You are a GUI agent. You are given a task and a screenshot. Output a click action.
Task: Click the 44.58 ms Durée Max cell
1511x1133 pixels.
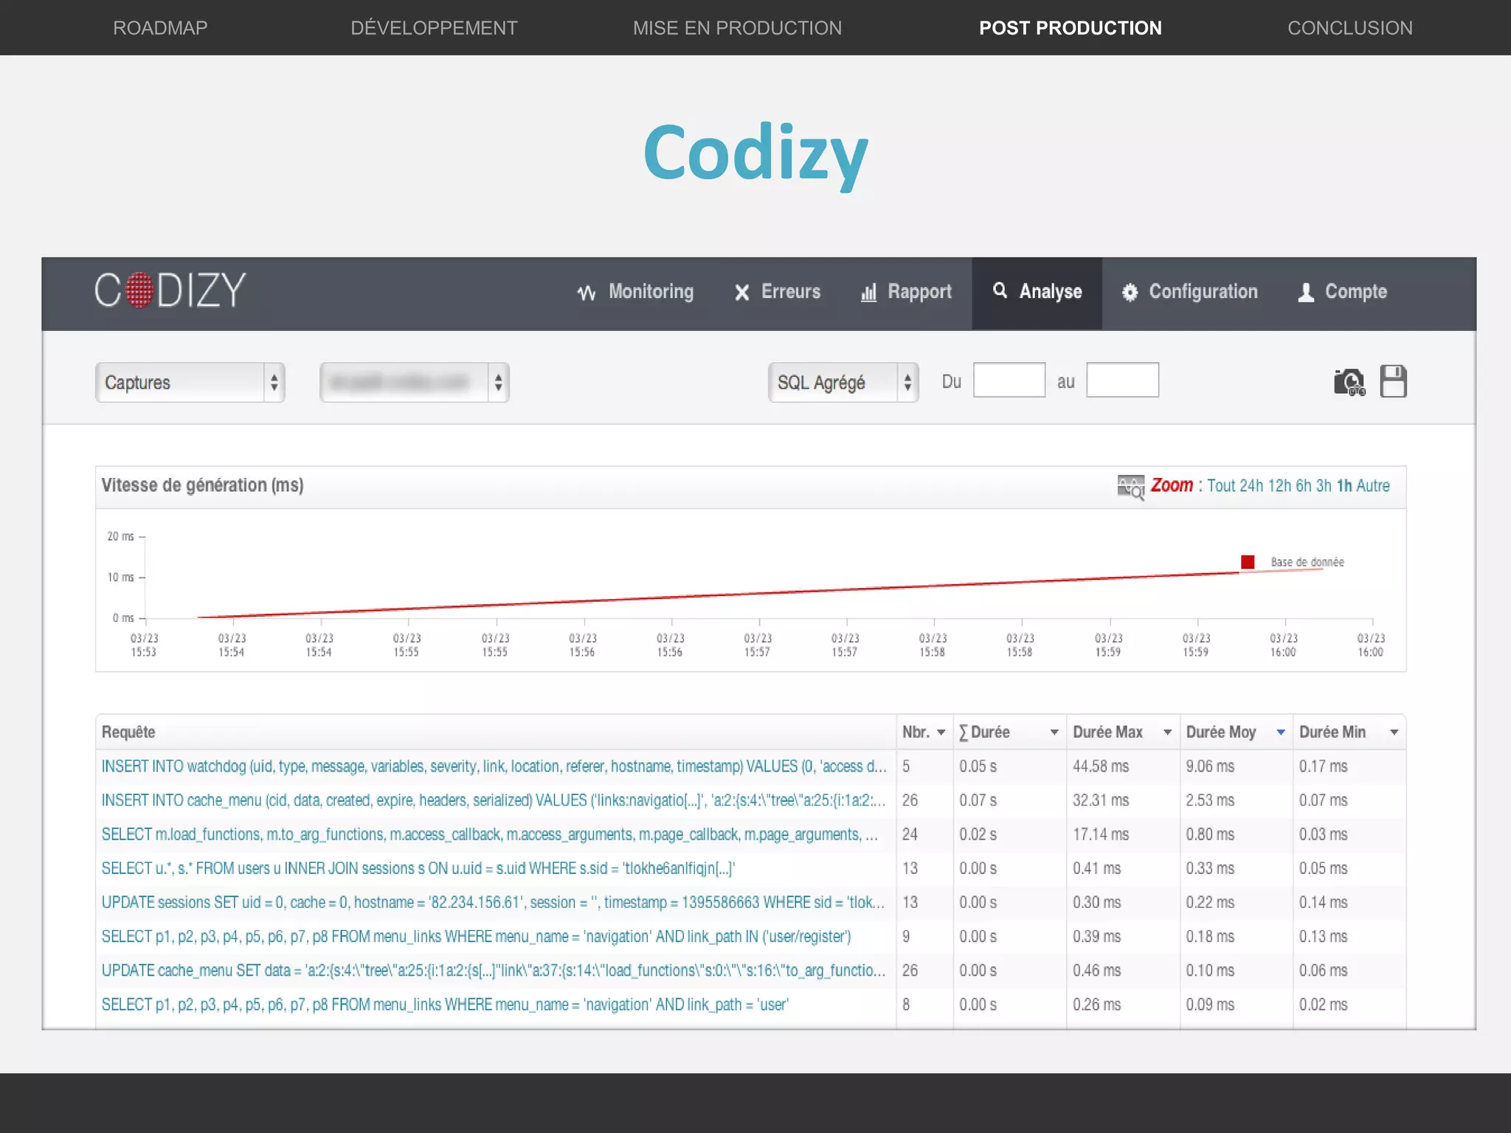pos(1101,766)
